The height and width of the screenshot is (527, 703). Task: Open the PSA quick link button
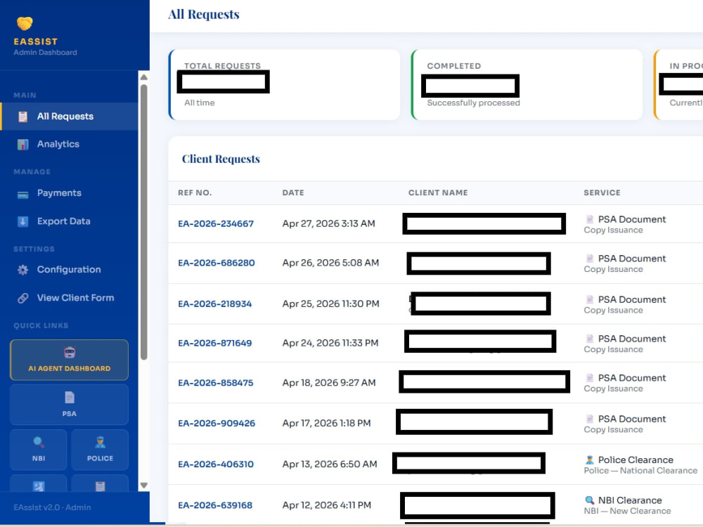coord(69,405)
